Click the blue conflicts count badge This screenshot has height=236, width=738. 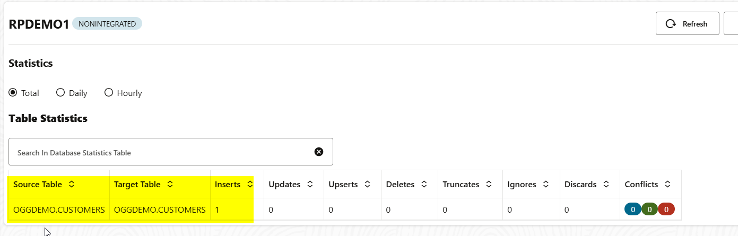pyautogui.click(x=633, y=209)
